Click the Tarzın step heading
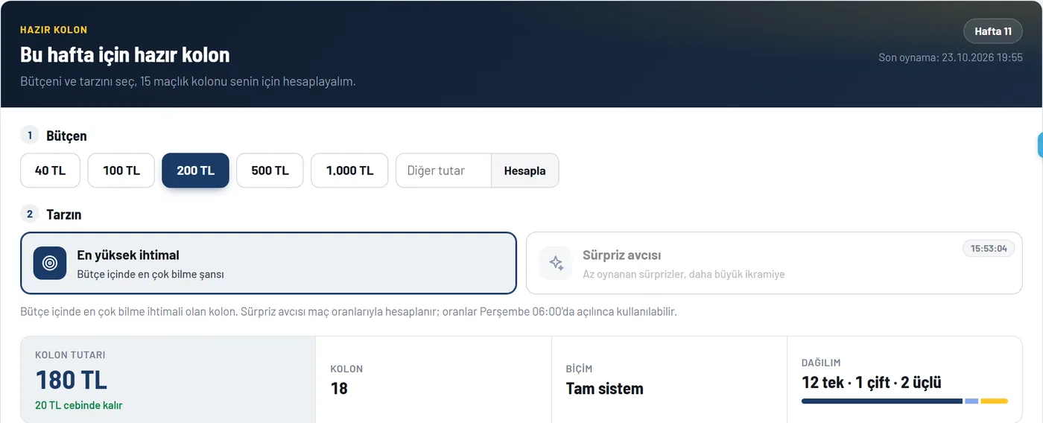Screen dimensions: 1043x423 point(64,214)
